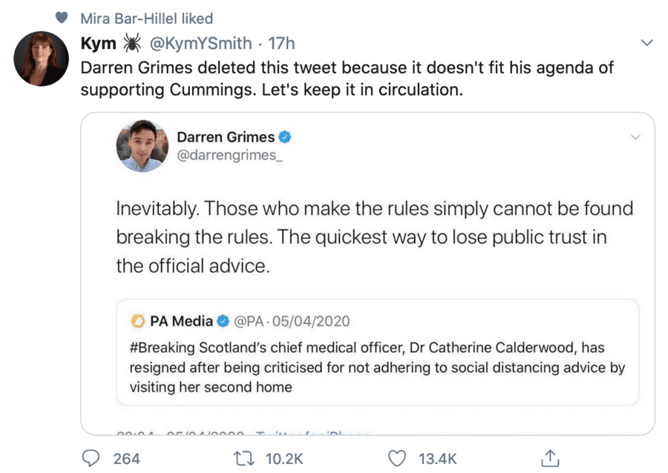Click the PA Media logo icon

(x=137, y=321)
